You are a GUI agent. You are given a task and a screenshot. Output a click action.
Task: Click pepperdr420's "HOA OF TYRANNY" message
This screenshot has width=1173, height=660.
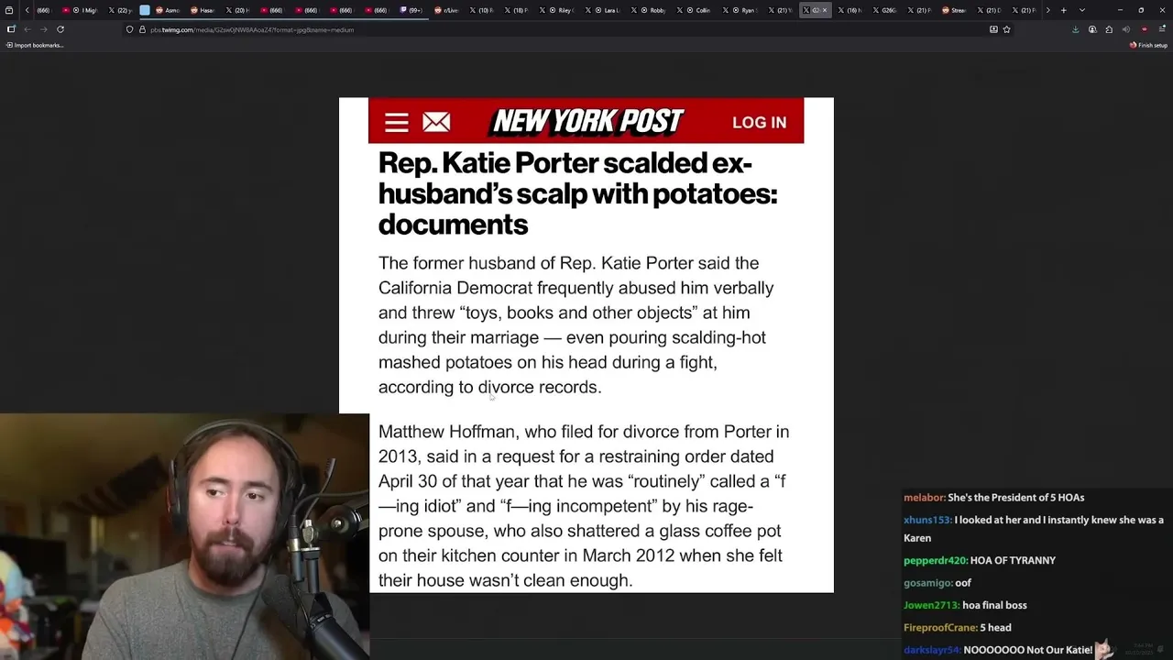click(980, 560)
